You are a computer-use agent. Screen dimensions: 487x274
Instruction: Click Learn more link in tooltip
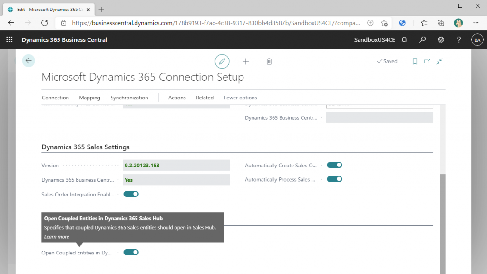pos(57,237)
